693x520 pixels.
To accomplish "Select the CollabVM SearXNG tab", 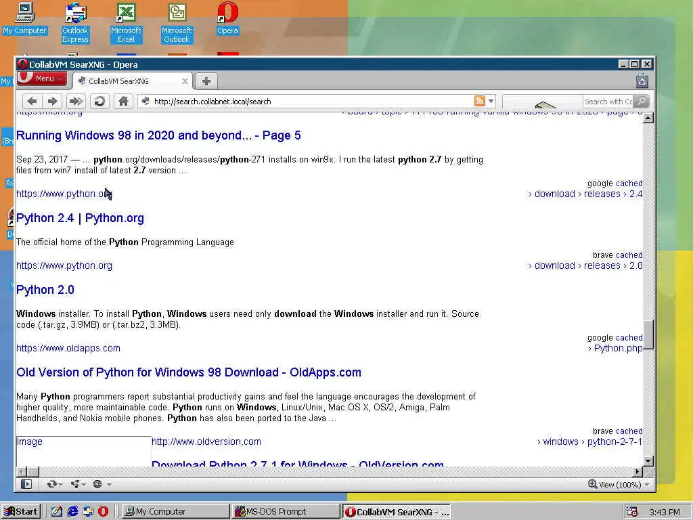I will click(x=133, y=81).
